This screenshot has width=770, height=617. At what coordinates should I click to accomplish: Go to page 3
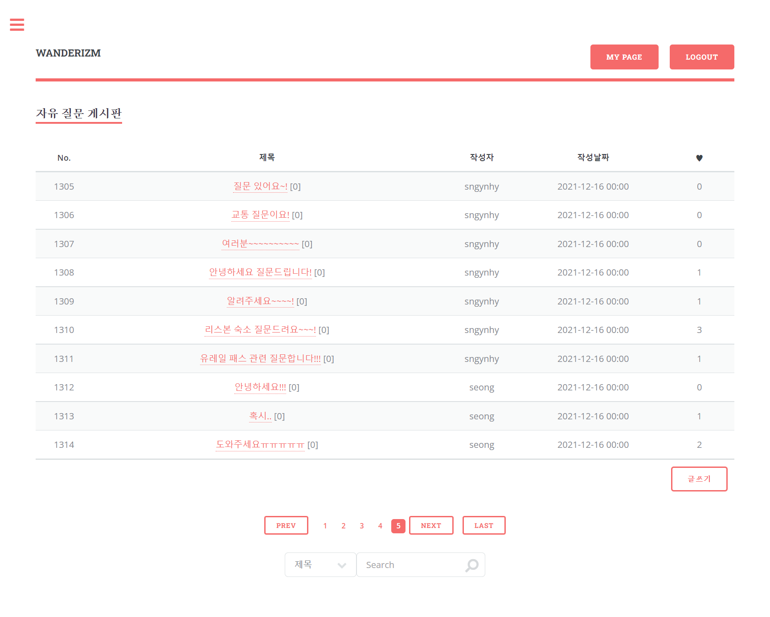click(x=362, y=526)
